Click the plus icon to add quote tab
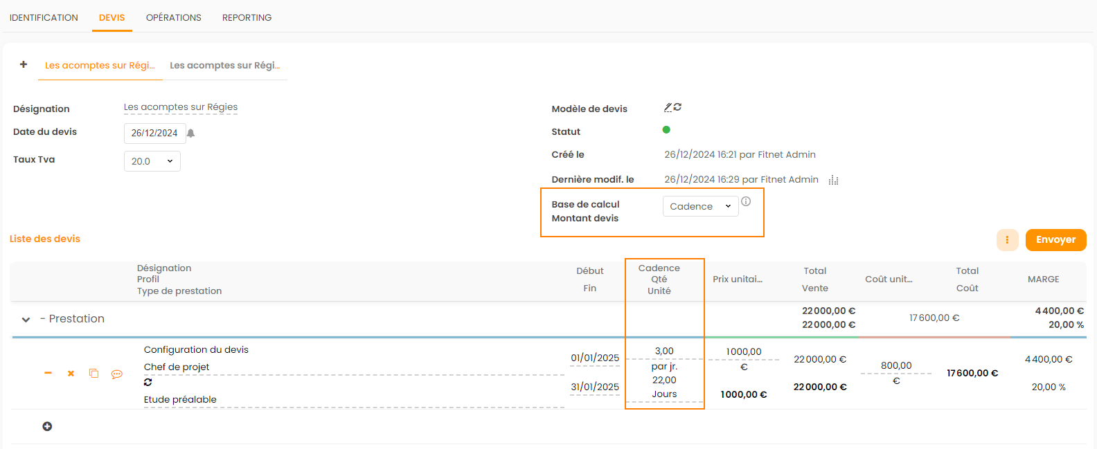This screenshot has width=1097, height=449. click(x=24, y=64)
